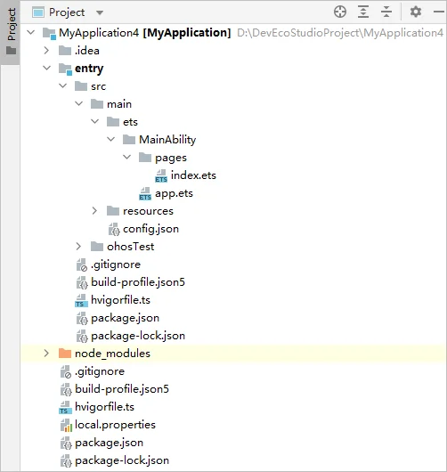Select the index.ets file

point(185,175)
